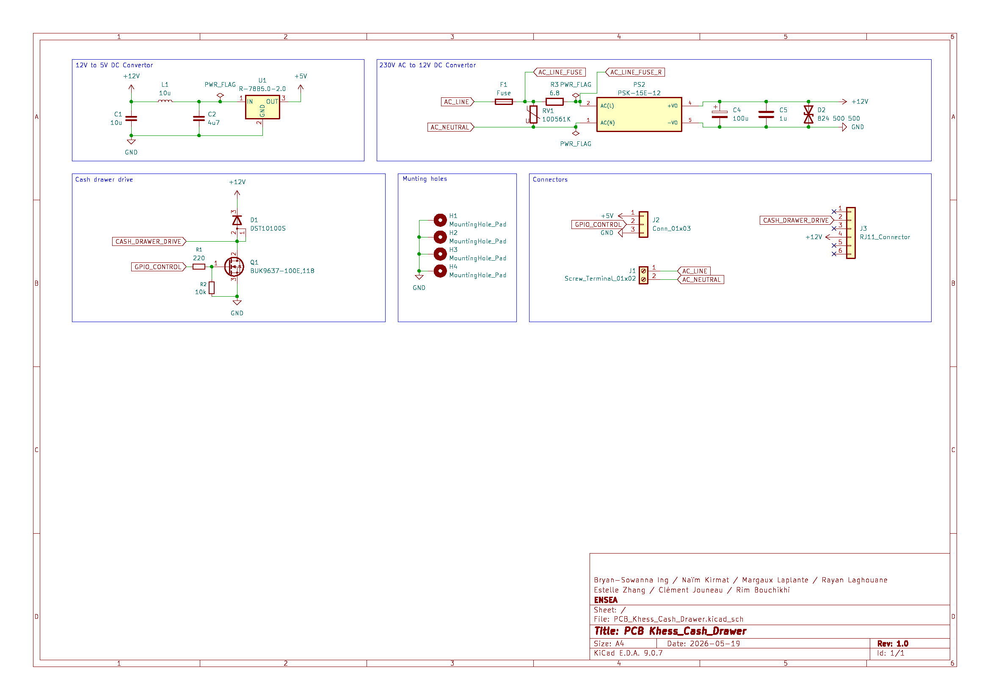Select the '230V AC to 12V DC Convertor' text

point(427,65)
